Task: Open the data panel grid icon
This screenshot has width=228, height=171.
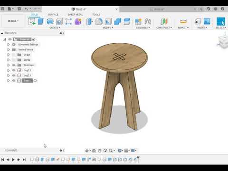Action: click(2, 9)
